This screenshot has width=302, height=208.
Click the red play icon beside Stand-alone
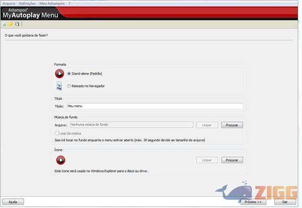(59, 74)
